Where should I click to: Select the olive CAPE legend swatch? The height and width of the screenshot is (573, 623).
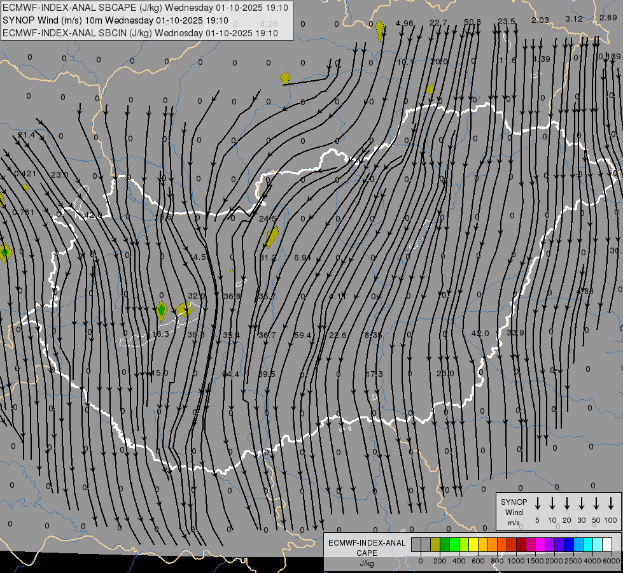pyautogui.click(x=435, y=545)
